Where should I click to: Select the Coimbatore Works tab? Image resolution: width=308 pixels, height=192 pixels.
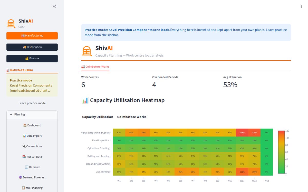pyautogui.click(x=95, y=67)
